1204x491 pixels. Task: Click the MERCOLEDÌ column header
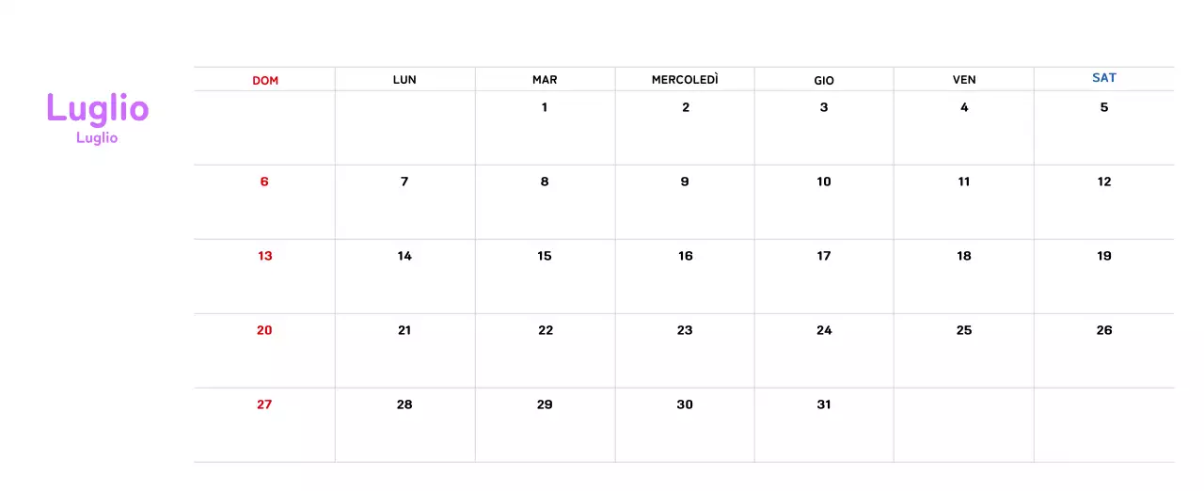pyautogui.click(x=685, y=80)
